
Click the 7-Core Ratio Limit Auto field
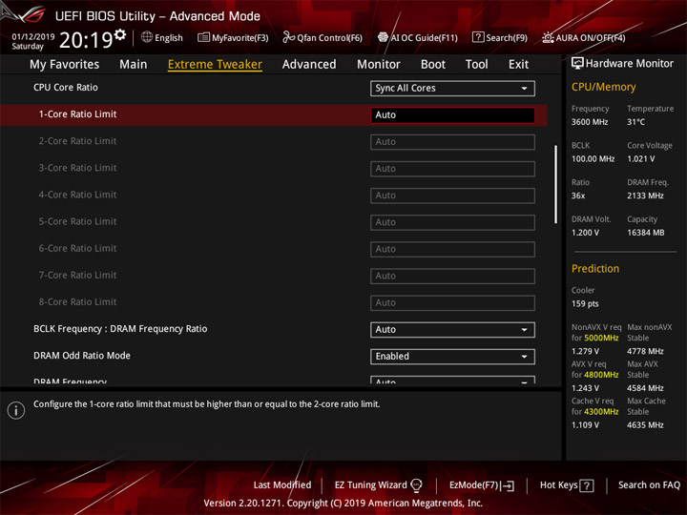452,276
